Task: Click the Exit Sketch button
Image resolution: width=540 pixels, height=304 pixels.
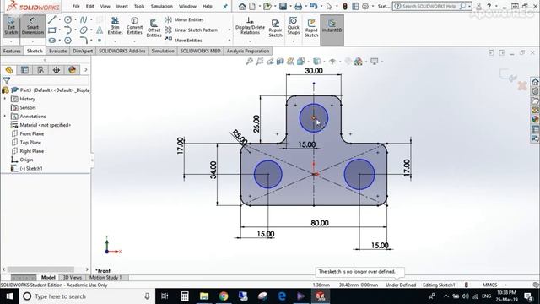Action: [11, 26]
